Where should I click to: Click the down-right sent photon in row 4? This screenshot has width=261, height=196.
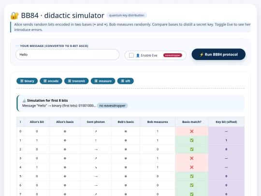pyautogui.click(x=96, y=167)
